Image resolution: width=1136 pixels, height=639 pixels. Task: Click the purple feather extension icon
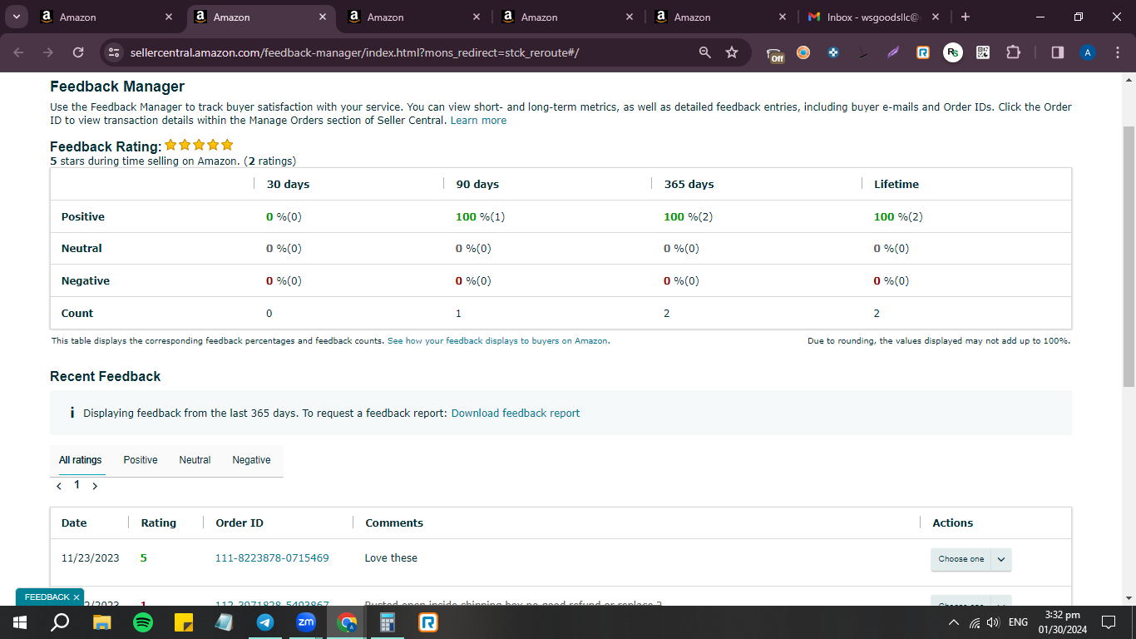point(893,52)
